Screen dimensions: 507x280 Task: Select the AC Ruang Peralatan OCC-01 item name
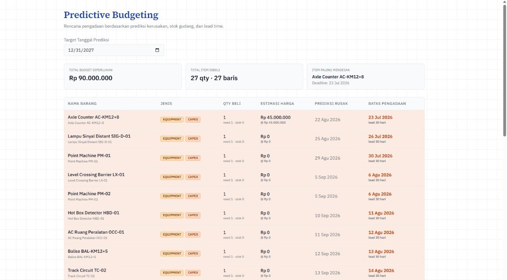point(96,232)
